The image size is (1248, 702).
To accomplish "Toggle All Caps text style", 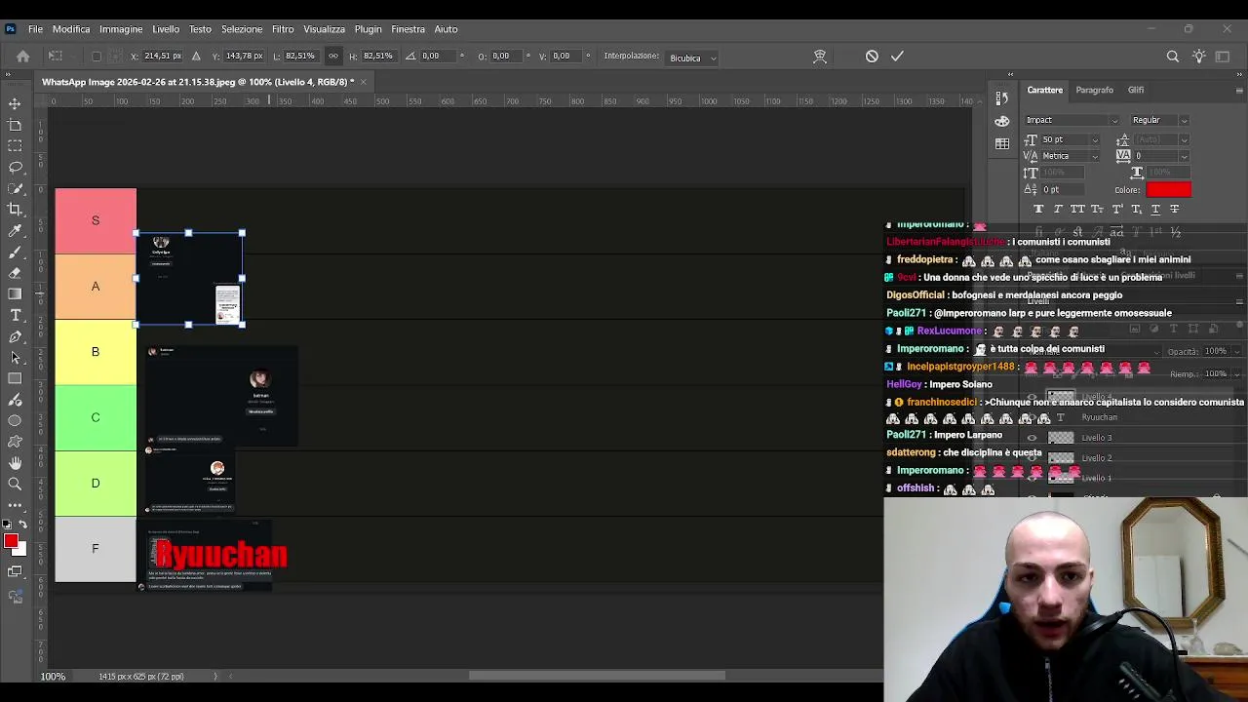I will (x=1077, y=209).
